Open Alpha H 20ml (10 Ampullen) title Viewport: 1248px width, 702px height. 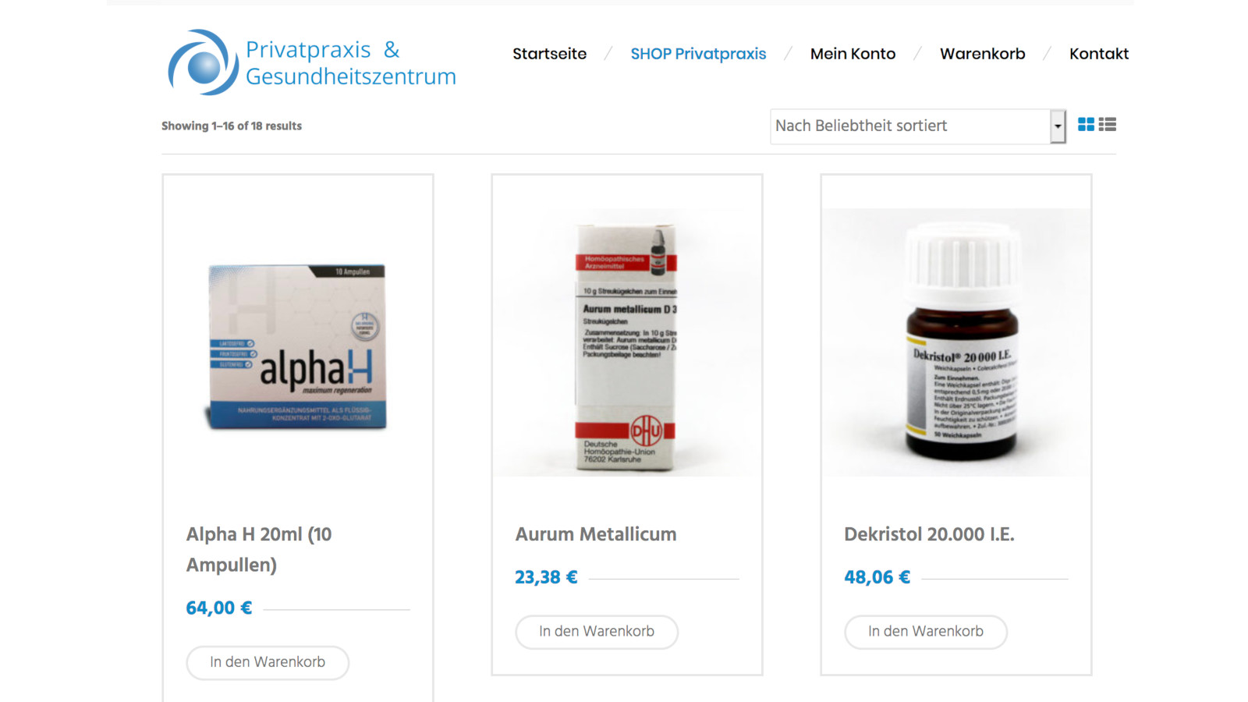(259, 549)
